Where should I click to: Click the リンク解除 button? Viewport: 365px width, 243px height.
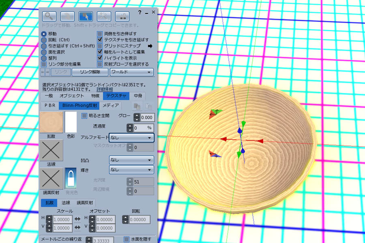[90, 72]
